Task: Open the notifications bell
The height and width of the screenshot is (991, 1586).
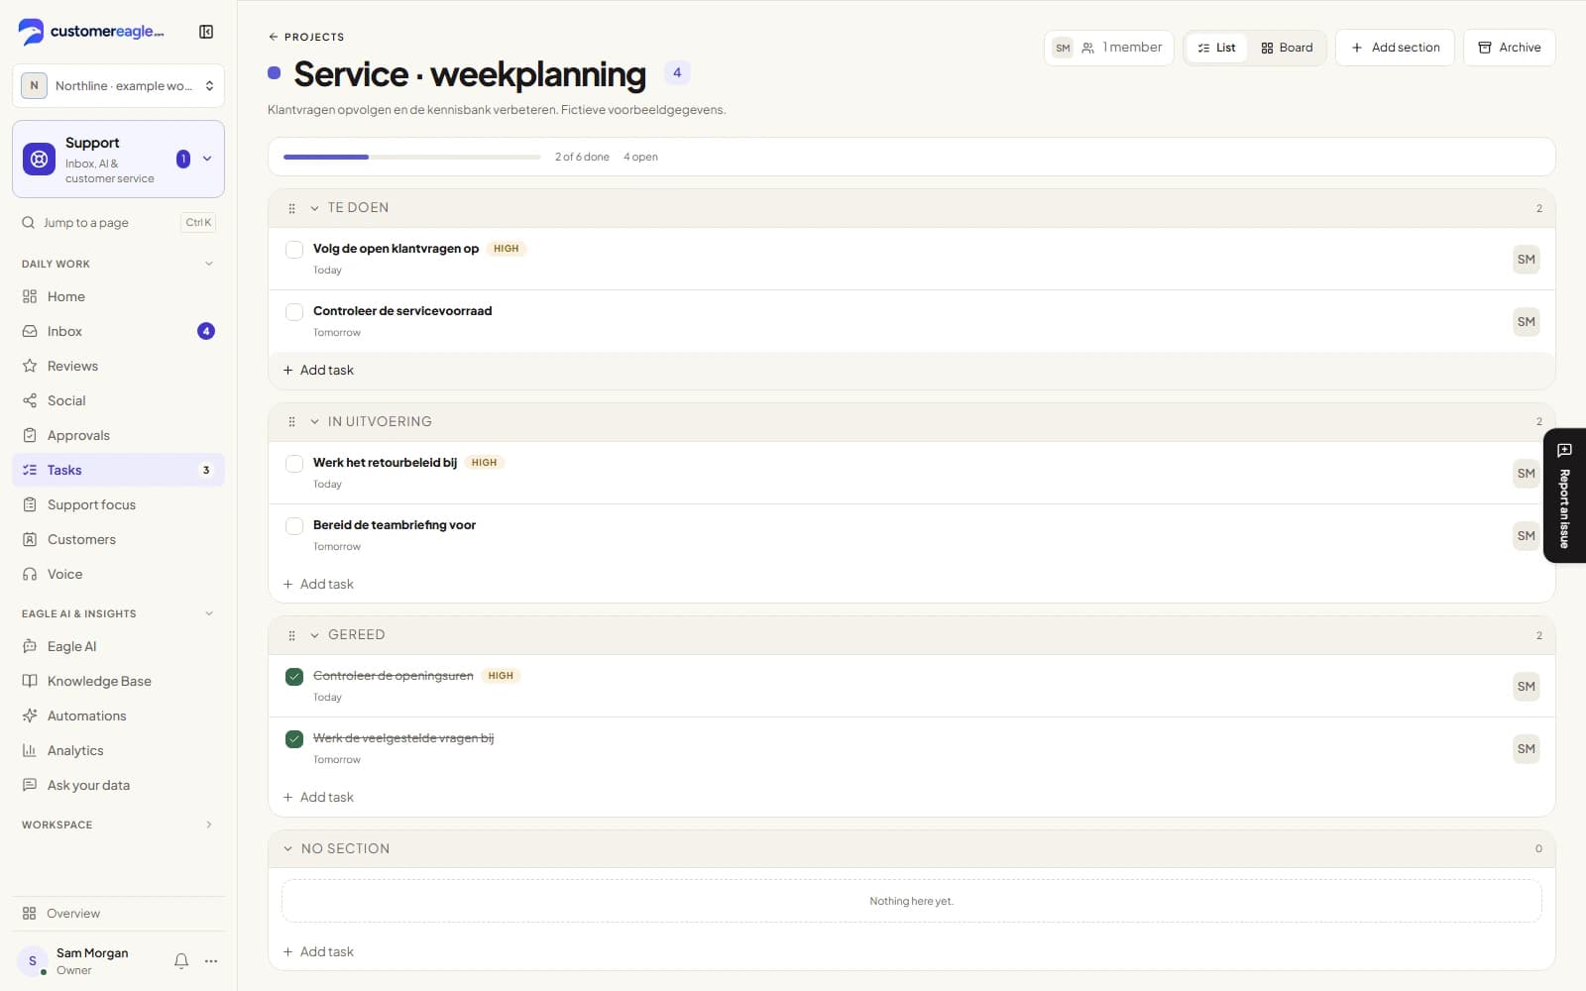Action: (181, 960)
